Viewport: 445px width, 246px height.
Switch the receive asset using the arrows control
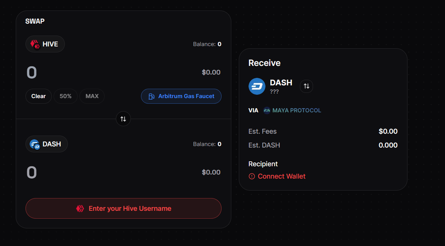(x=306, y=86)
